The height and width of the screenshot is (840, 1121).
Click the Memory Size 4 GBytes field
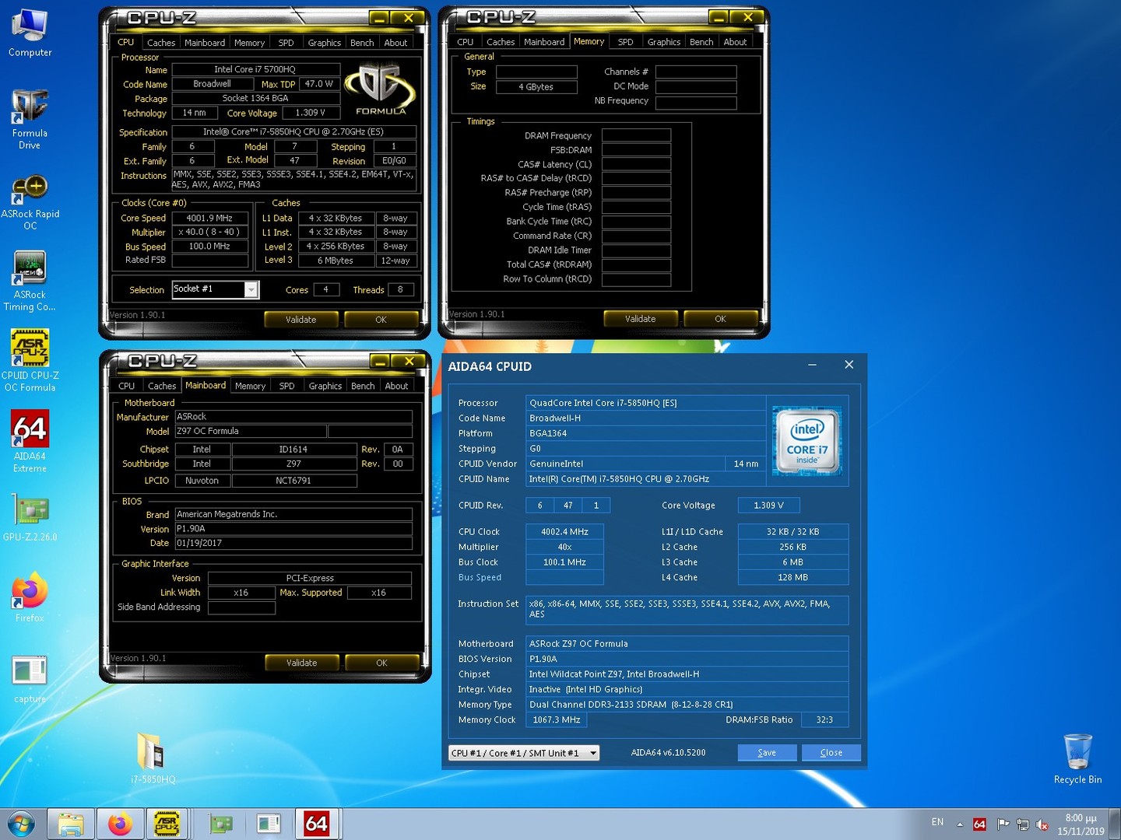pyautogui.click(x=536, y=86)
